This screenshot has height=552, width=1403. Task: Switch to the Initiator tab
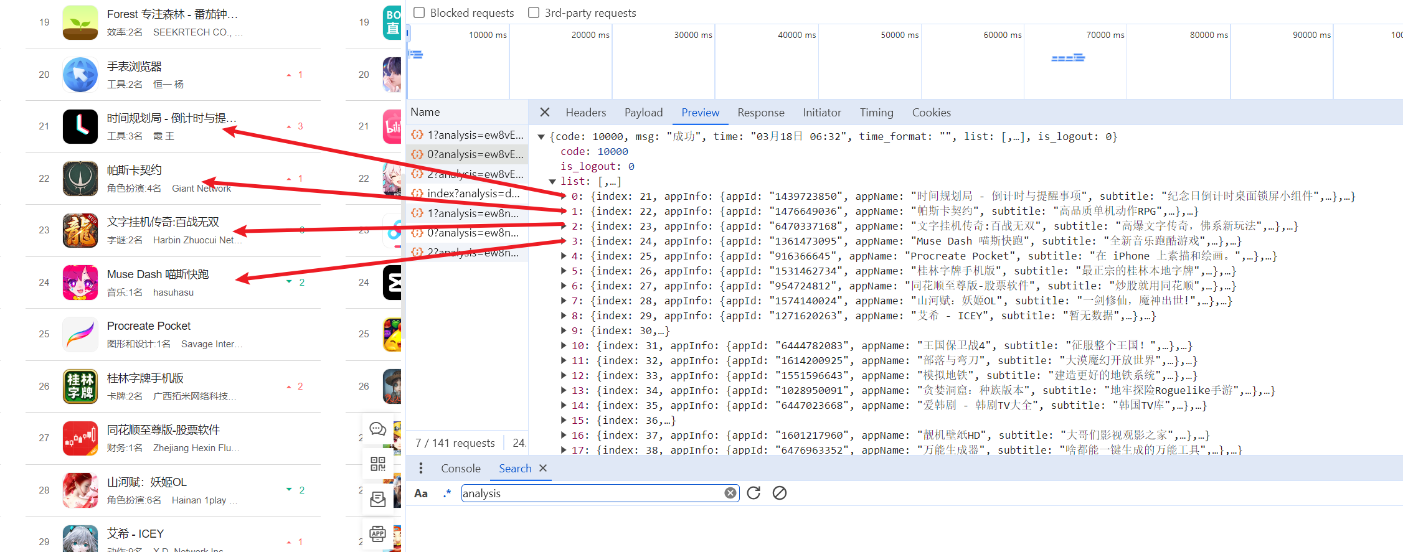point(821,113)
